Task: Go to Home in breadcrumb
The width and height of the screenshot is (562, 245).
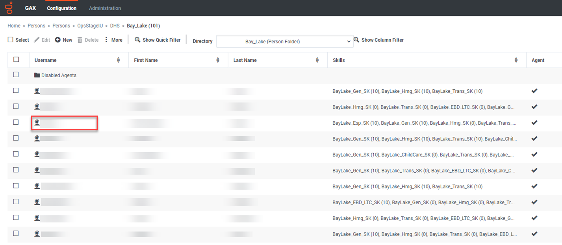Action: (14, 26)
